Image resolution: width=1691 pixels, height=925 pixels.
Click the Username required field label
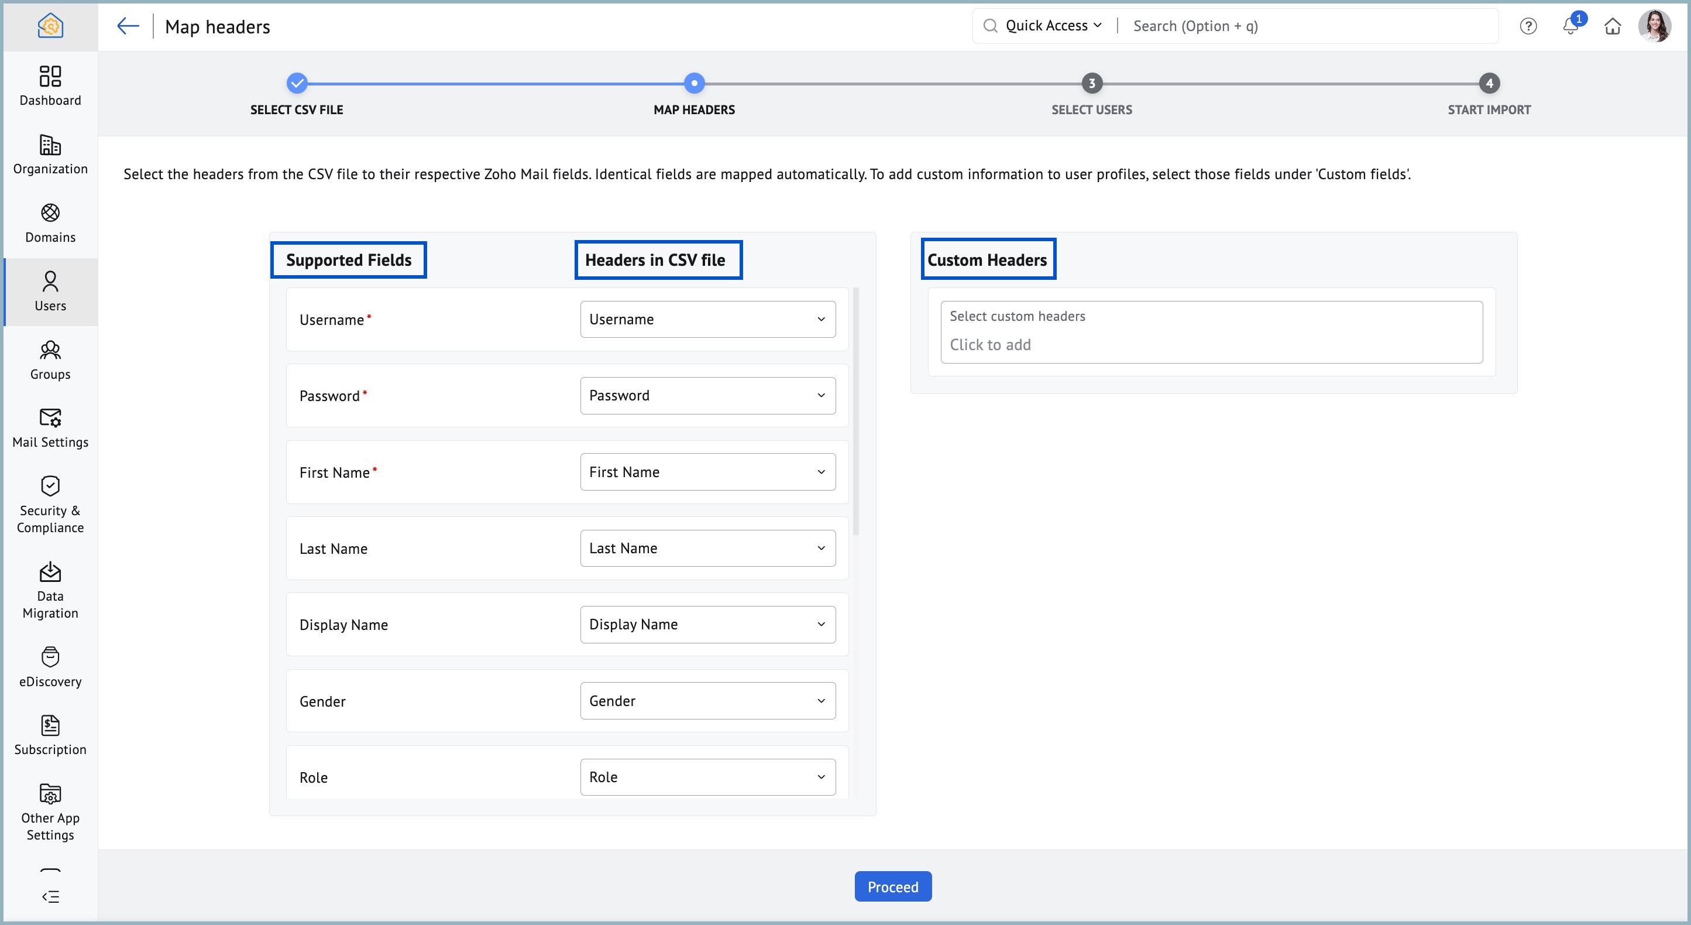[x=335, y=320]
